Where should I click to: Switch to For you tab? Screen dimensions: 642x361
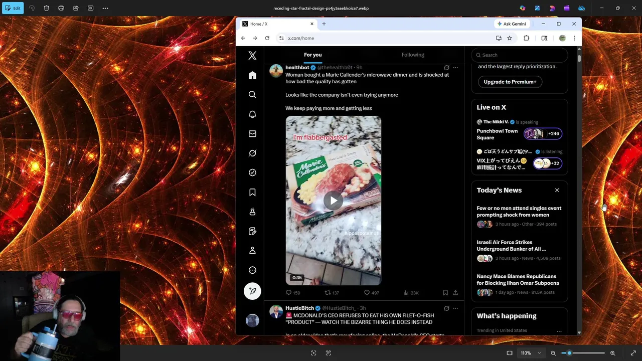pyautogui.click(x=312, y=55)
